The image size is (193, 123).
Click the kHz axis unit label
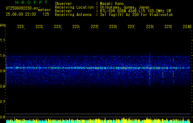pyautogui.click(x=3, y=25)
